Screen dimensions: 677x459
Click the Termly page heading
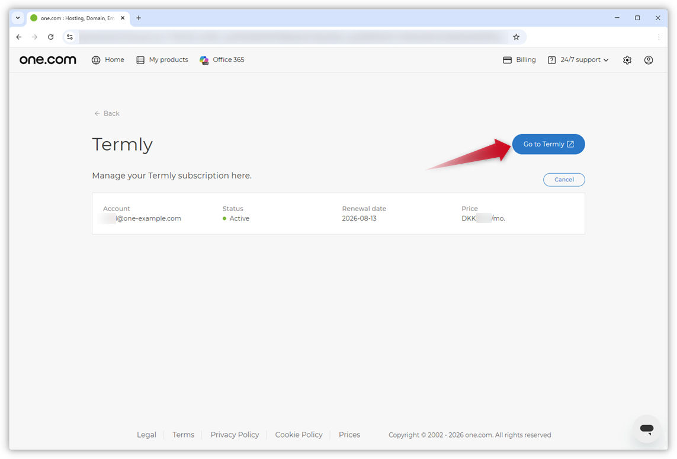122,144
